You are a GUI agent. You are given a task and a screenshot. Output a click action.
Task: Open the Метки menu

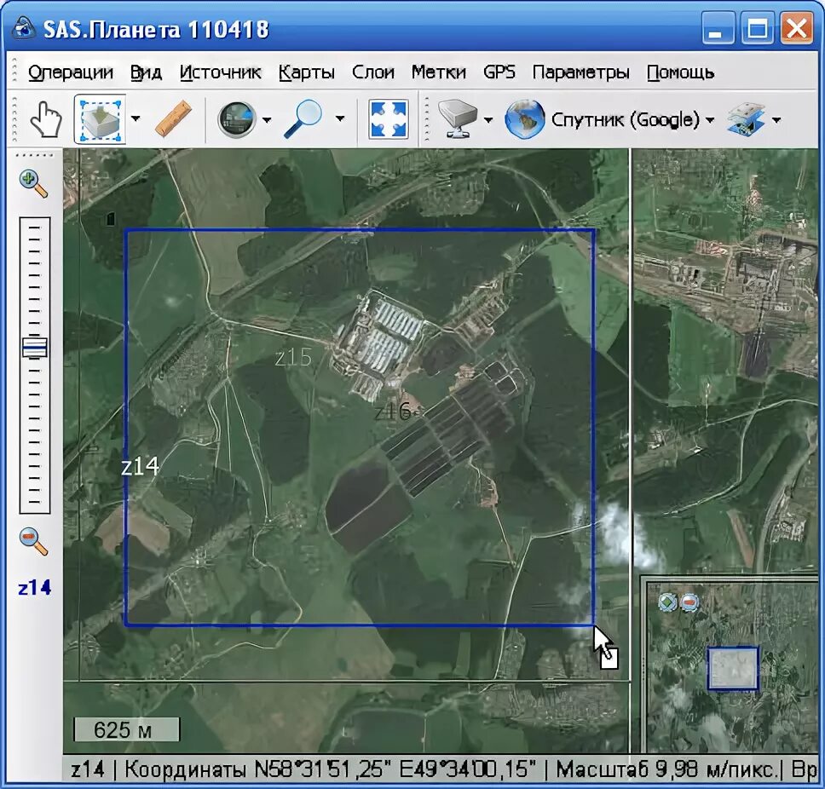point(439,72)
